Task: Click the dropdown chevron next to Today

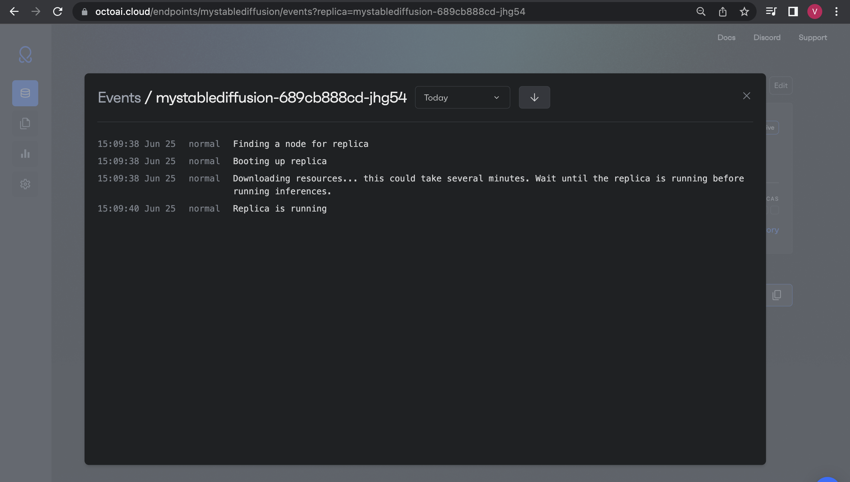Action: click(x=496, y=97)
